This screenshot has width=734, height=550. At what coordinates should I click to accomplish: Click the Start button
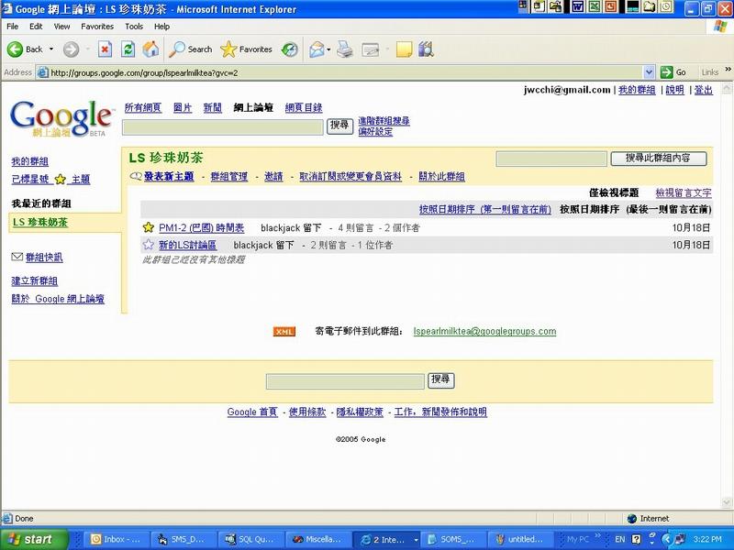34,539
